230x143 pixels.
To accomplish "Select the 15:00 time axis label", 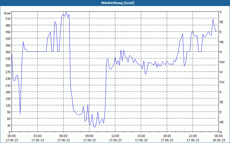I will [141, 136].
